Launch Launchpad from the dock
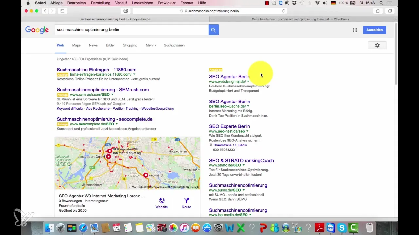 click(60, 227)
